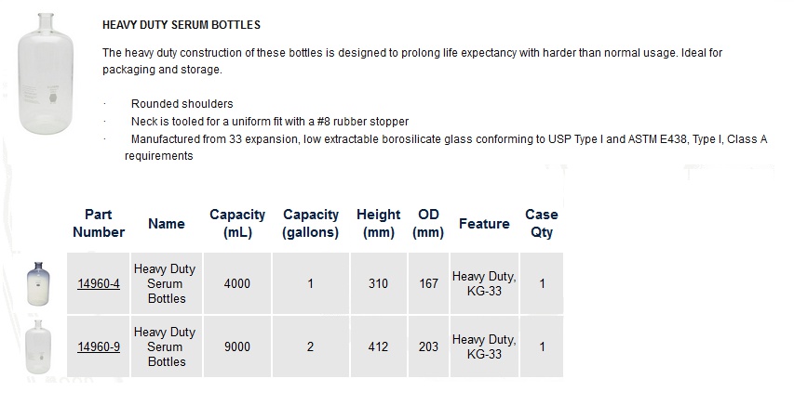794x418 pixels.
Task: Open part number 14960-4 link
Action: (x=99, y=283)
